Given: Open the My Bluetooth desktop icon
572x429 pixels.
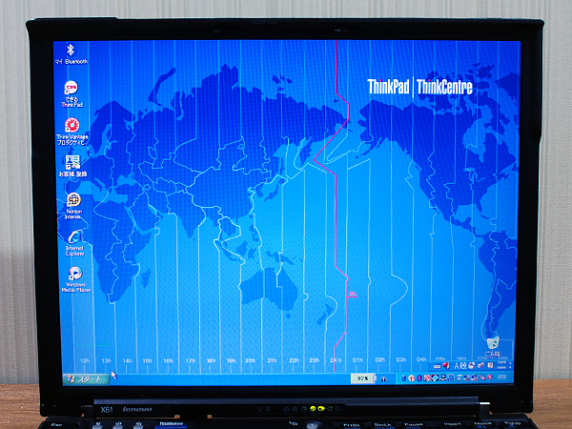Looking at the screenshot, I should (71, 53).
